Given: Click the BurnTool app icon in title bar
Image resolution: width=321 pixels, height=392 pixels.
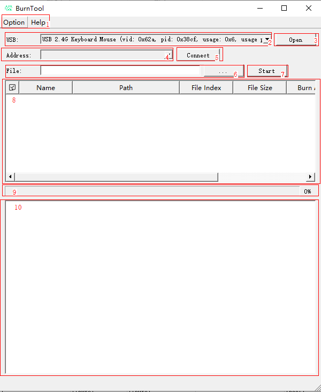Looking at the screenshot, I should 8,8.
